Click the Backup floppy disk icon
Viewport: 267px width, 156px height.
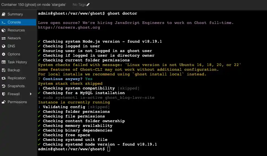click(3, 70)
